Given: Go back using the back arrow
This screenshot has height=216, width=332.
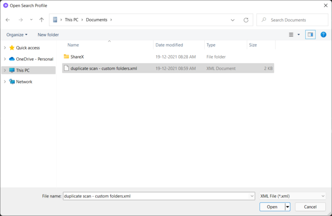Looking at the screenshot, I should (8, 20).
